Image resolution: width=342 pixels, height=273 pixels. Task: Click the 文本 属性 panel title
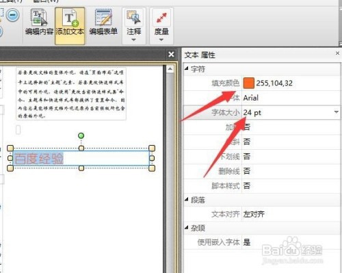[200, 55]
